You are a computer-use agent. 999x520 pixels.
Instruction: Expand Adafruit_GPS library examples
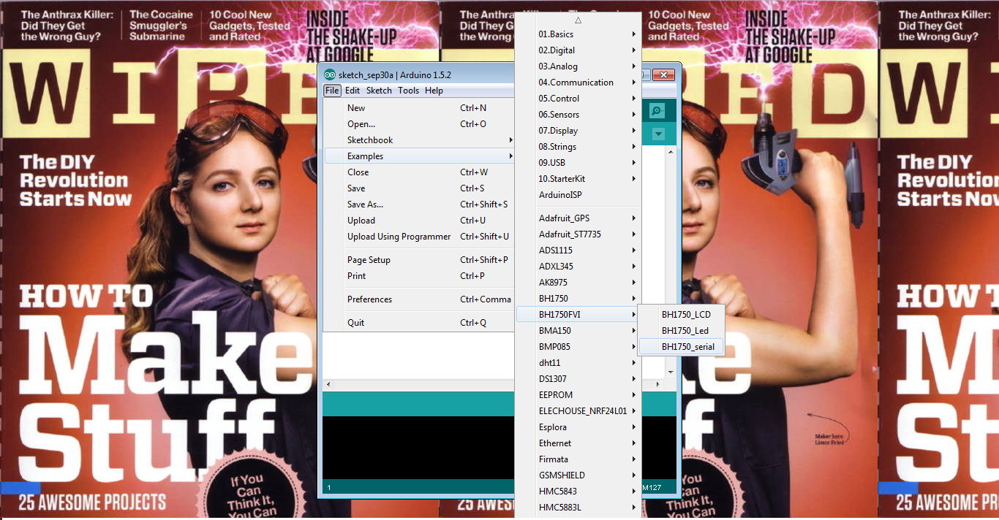(x=578, y=218)
